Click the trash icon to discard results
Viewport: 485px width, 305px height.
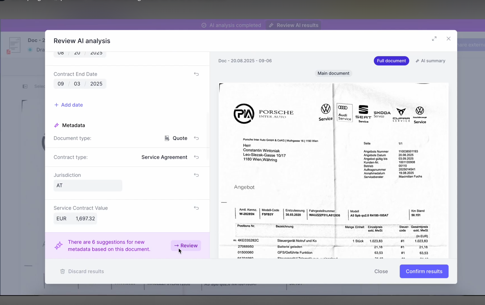[62, 271]
